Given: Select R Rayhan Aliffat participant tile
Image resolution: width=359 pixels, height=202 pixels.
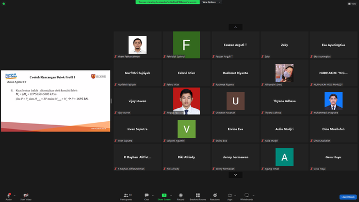Looking at the screenshot, I should [x=137, y=157].
